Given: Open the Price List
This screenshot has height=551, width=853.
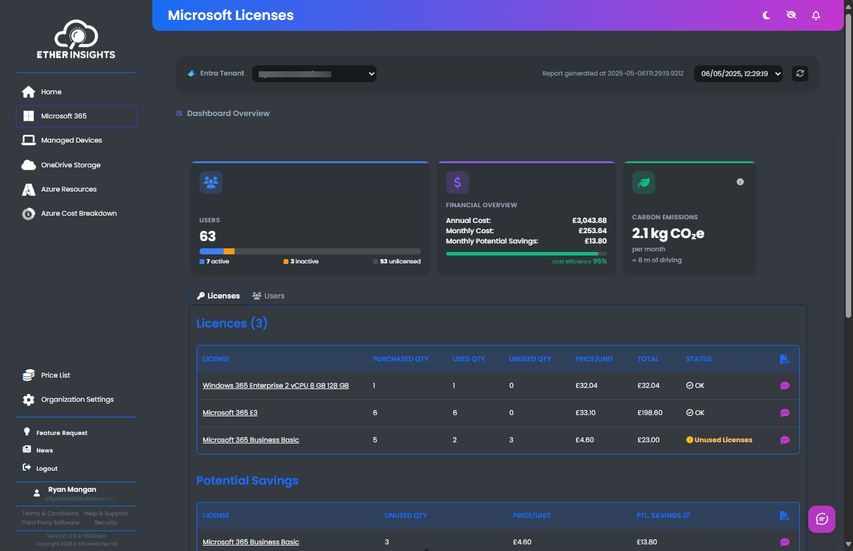Looking at the screenshot, I should pyautogui.click(x=76, y=375).
